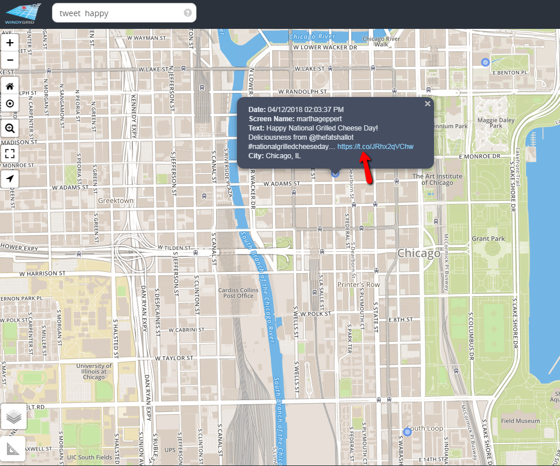The image size is (560, 466).
Task: Click the 'Greektown' map label
Action: click(x=116, y=200)
